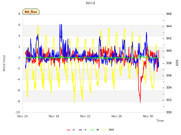
Task: Click the left axis value "-8"
Action: point(19,101)
